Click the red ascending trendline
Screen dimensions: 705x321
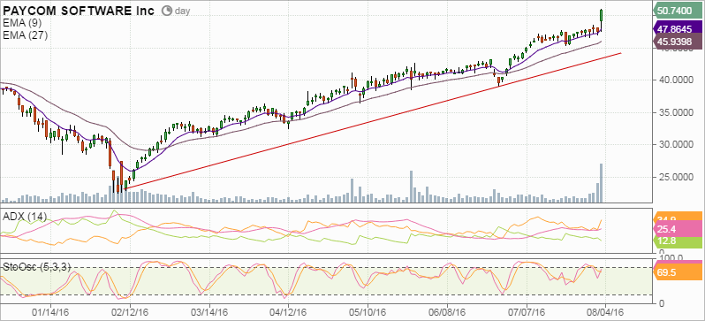(x=373, y=120)
